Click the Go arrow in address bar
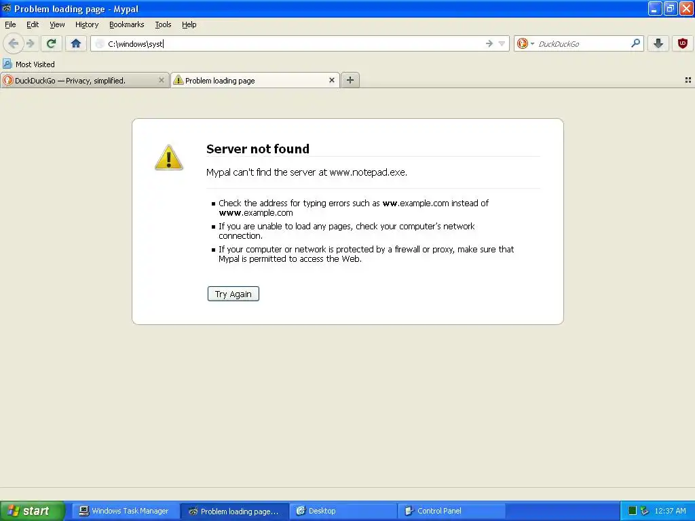The image size is (695, 521). pyautogui.click(x=489, y=43)
